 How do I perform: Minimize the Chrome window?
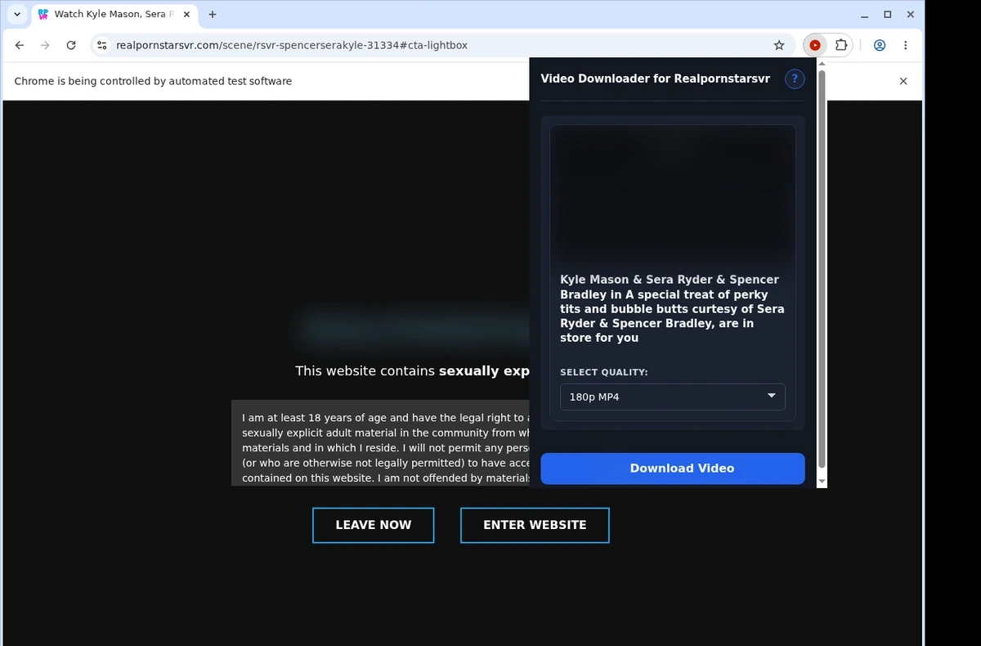pos(865,15)
